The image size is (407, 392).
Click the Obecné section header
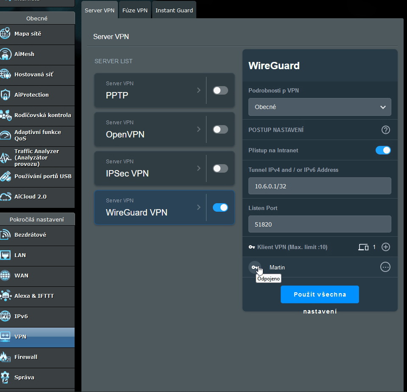pyautogui.click(x=37, y=18)
